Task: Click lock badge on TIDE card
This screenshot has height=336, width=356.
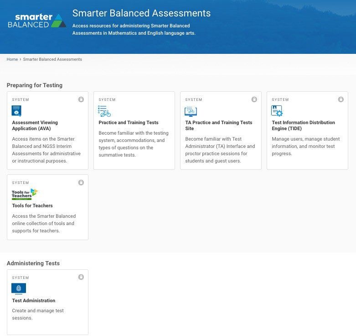Action: 341,100
